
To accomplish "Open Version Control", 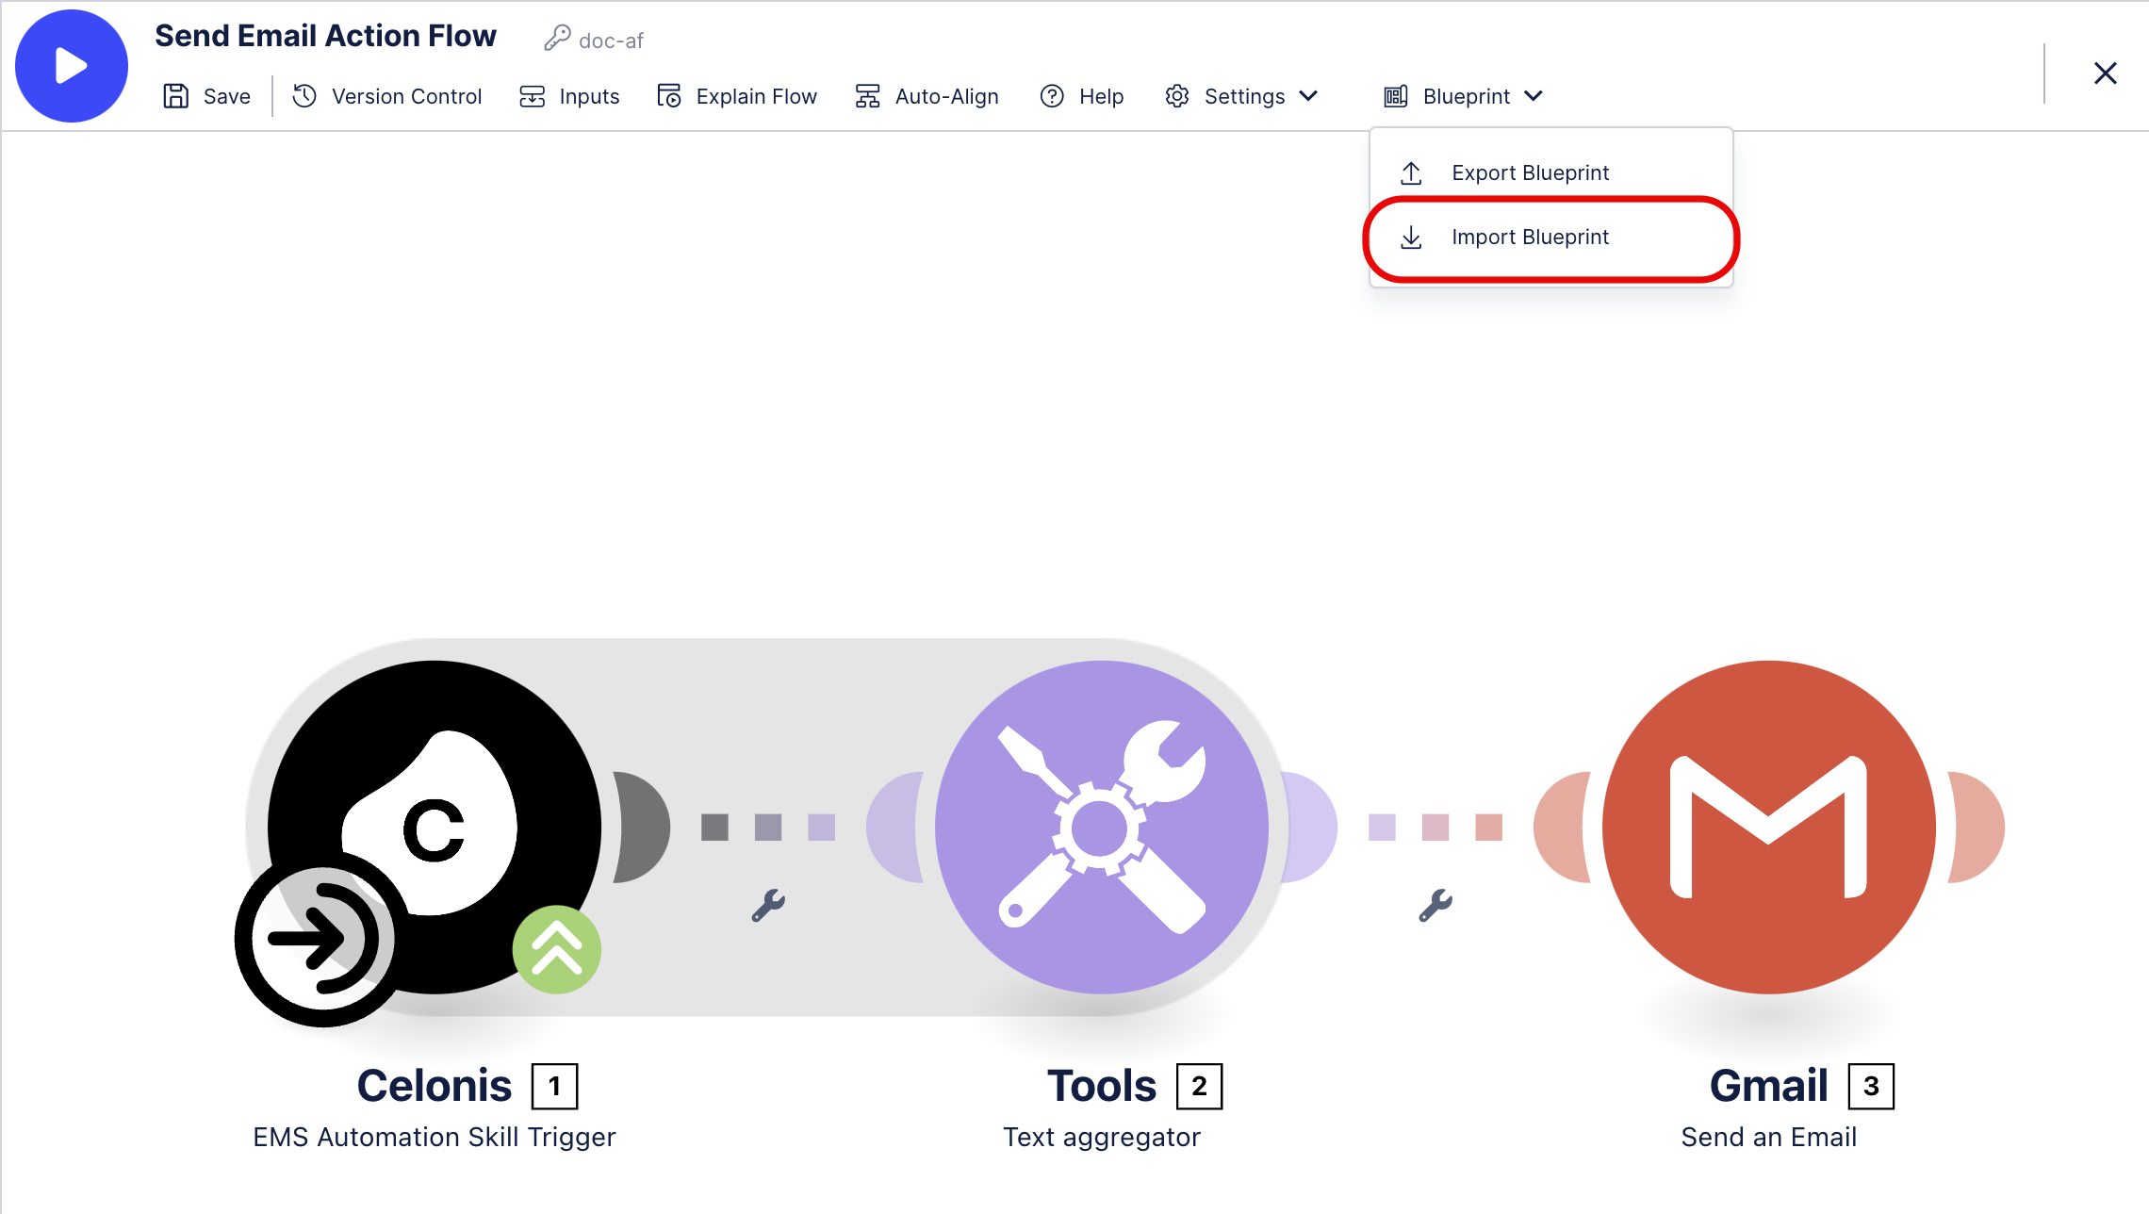I will 386,96.
